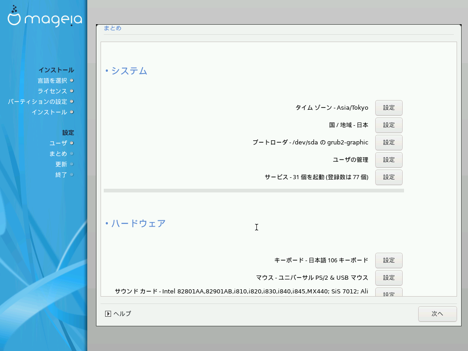Expand the ヘルプ help disclosure triangle

tap(108, 314)
